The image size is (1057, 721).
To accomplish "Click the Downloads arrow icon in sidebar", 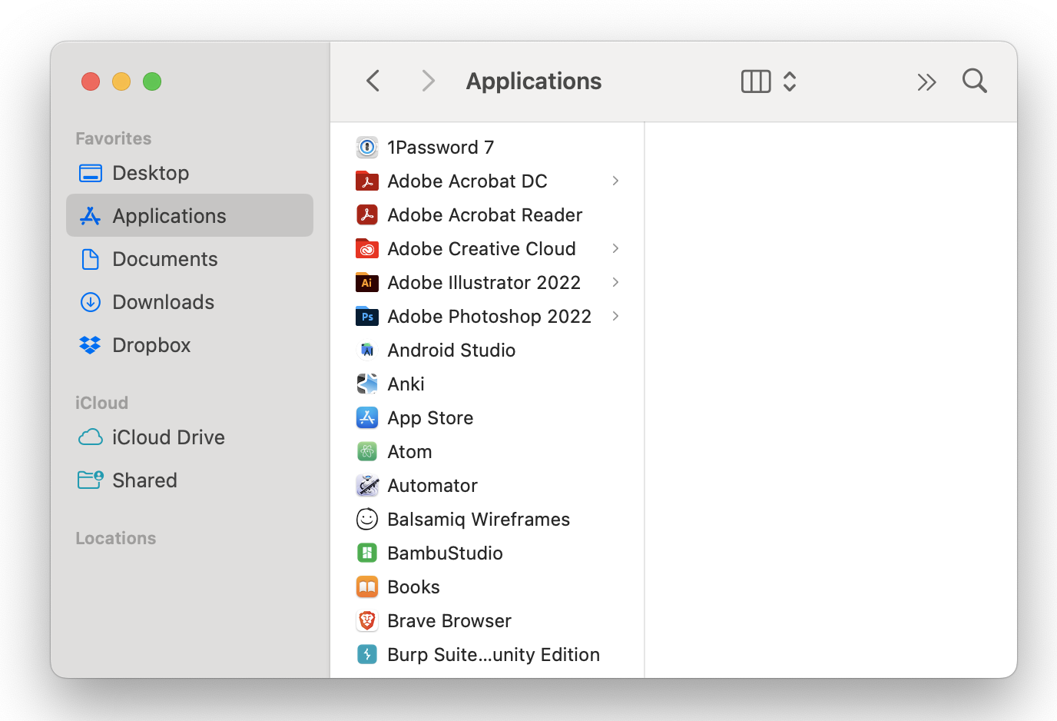I will click(x=91, y=302).
